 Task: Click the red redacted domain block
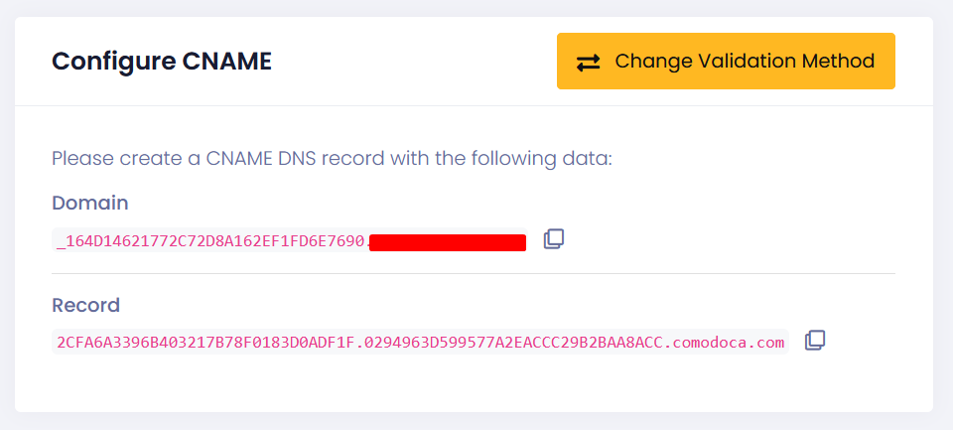(448, 242)
